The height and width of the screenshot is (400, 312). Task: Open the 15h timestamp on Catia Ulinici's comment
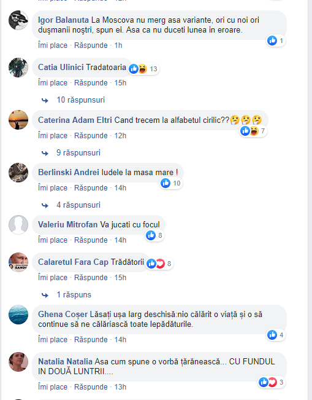(x=120, y=83)
